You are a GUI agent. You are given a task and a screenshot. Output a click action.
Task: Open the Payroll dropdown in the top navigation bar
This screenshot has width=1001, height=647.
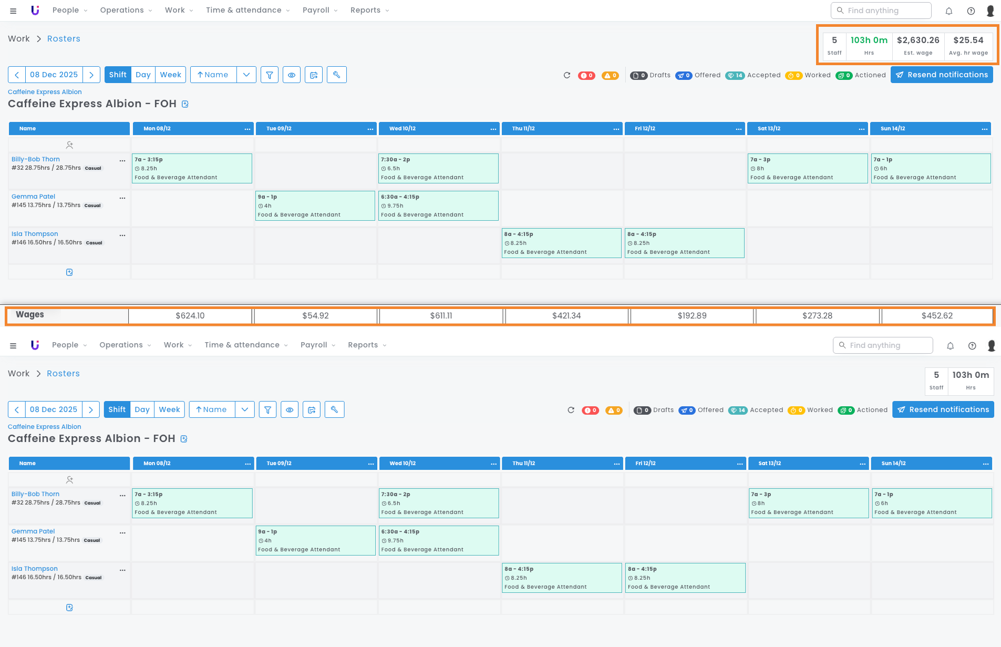(319, 11)
